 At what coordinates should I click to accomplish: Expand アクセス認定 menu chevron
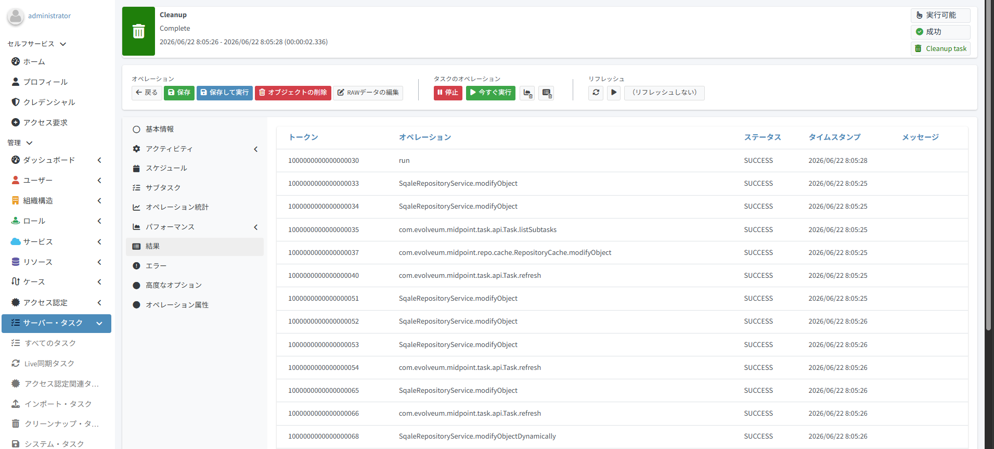[x=99, y=302]
